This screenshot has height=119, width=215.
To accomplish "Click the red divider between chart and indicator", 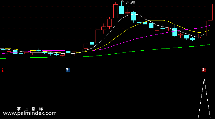I will tap(107, 72).
